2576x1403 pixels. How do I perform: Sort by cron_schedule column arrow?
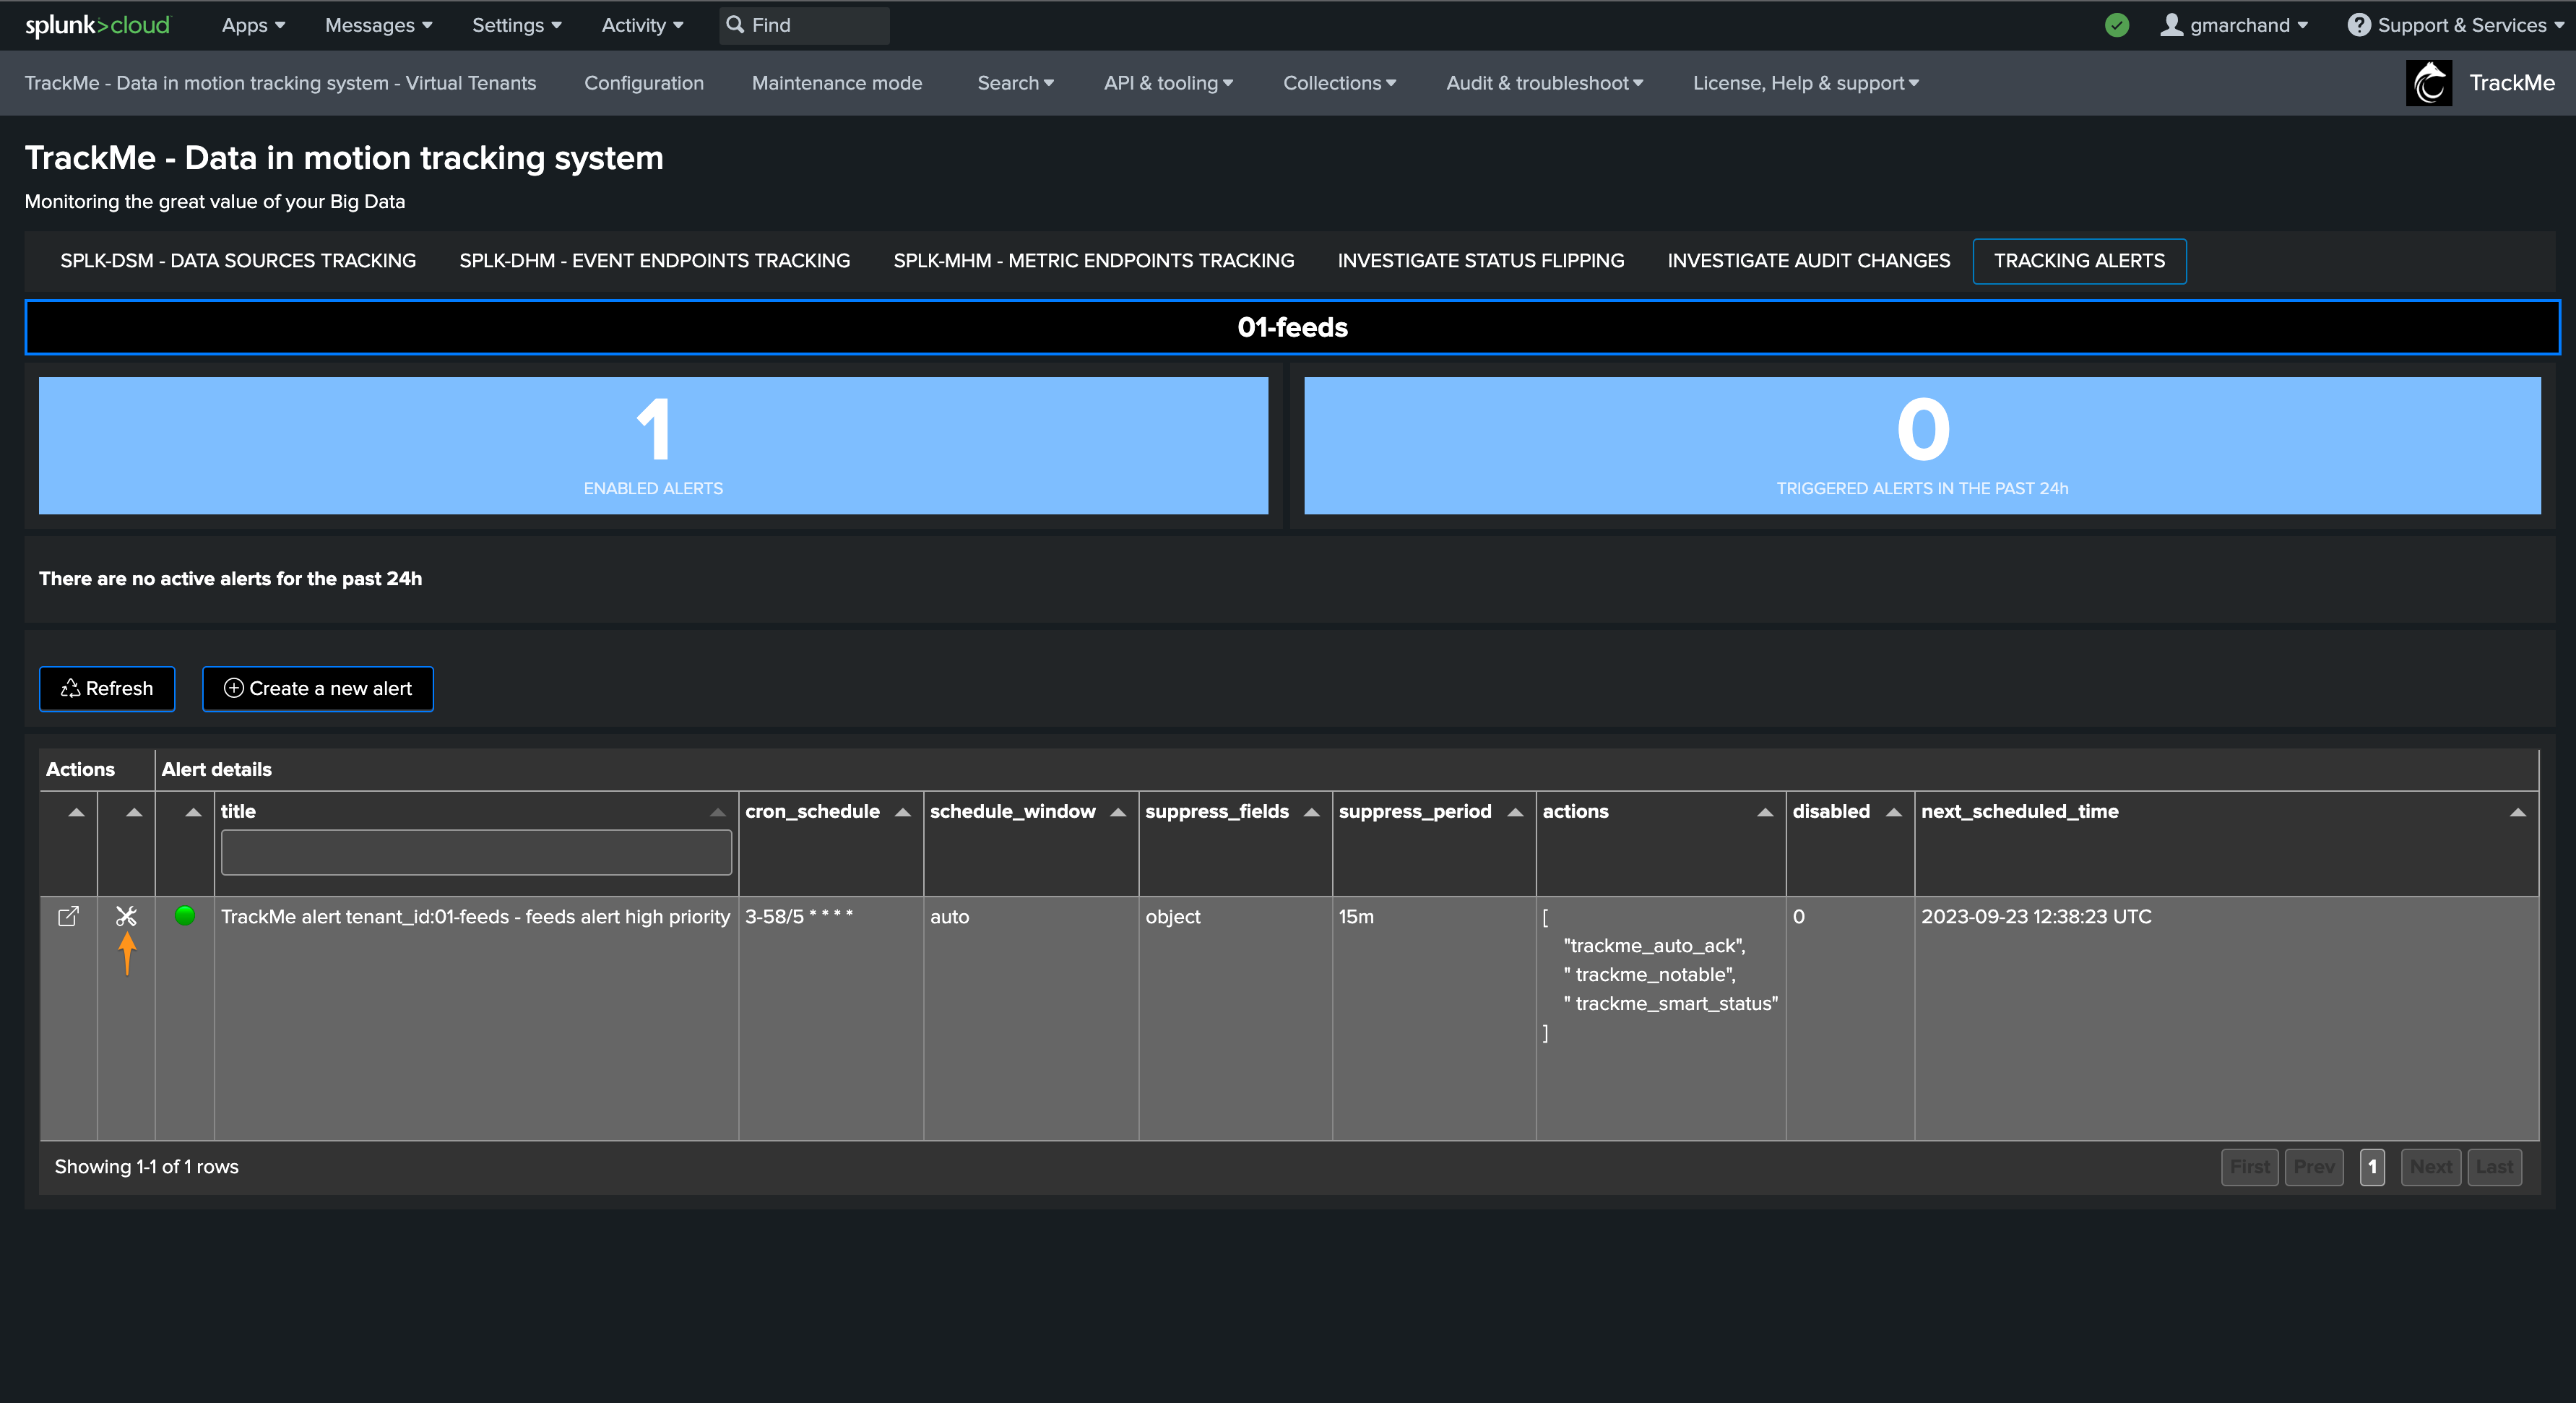(x=902, y=812)
